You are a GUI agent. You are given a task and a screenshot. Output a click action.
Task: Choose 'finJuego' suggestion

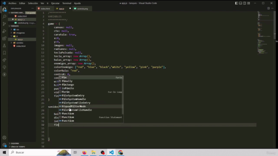coord(91,85)
